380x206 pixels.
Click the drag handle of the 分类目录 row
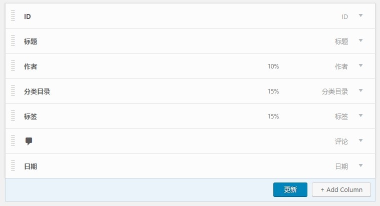[13, 91]
